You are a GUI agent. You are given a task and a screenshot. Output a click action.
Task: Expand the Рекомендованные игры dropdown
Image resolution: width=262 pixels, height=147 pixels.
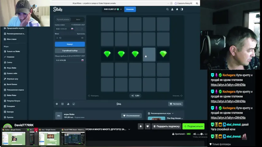click(x=173, y=113)
